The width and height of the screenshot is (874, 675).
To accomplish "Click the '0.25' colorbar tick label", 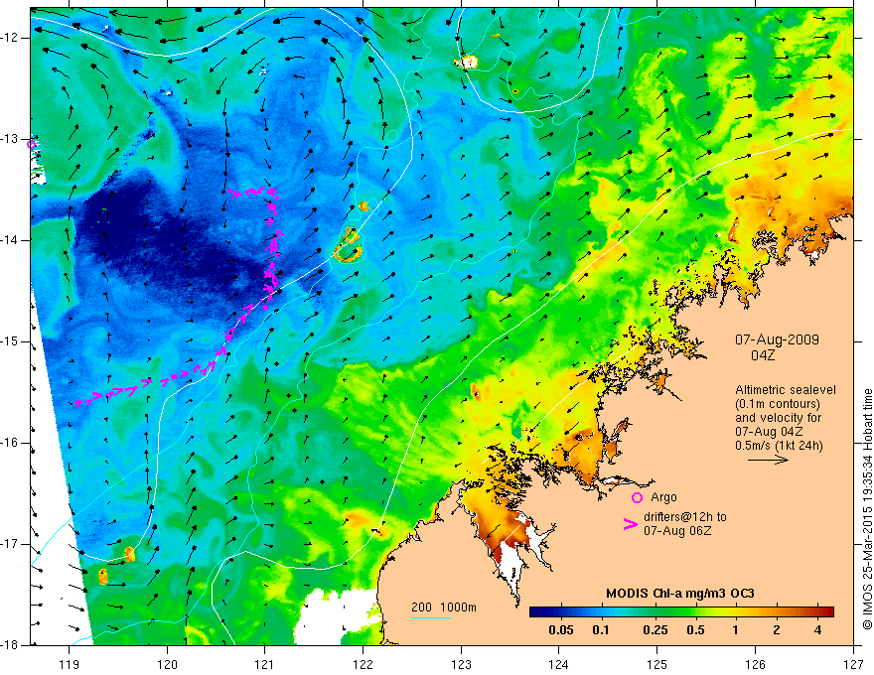I will tap(655, 630).
